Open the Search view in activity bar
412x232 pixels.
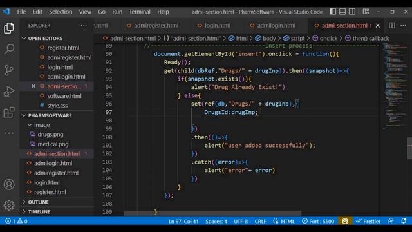[9, 49]
